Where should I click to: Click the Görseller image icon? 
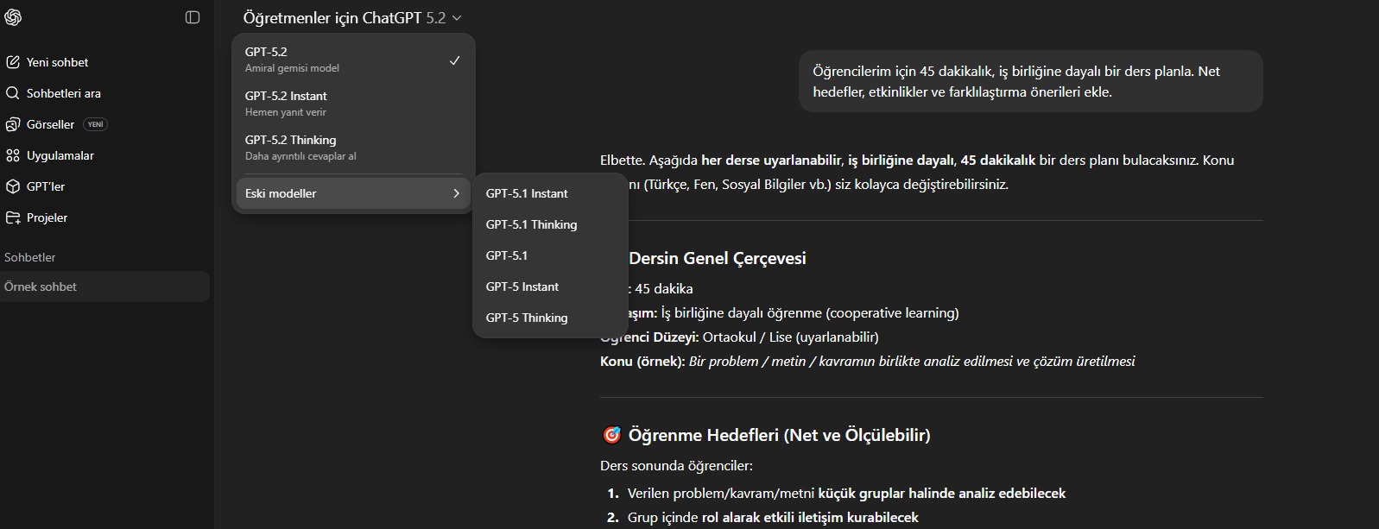(13, 124)
